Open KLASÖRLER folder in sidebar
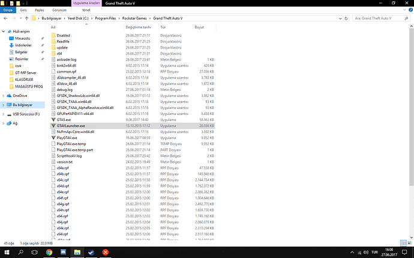The height and width of the screenshot is (258, 414). (x=24, y=80)
